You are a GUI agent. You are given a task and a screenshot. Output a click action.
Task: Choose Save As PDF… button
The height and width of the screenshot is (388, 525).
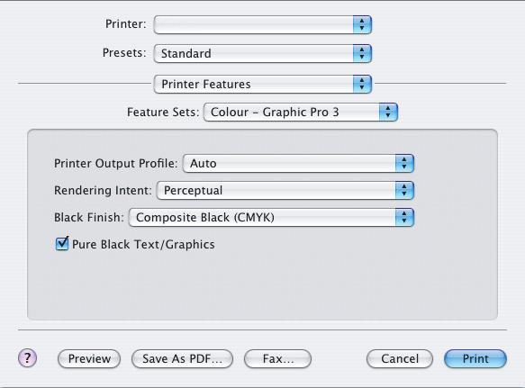tap(182, 358)
